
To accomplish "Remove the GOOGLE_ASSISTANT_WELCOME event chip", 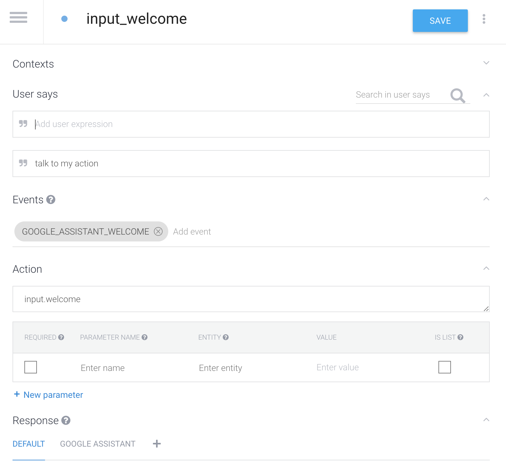I will tap(158, 231).
